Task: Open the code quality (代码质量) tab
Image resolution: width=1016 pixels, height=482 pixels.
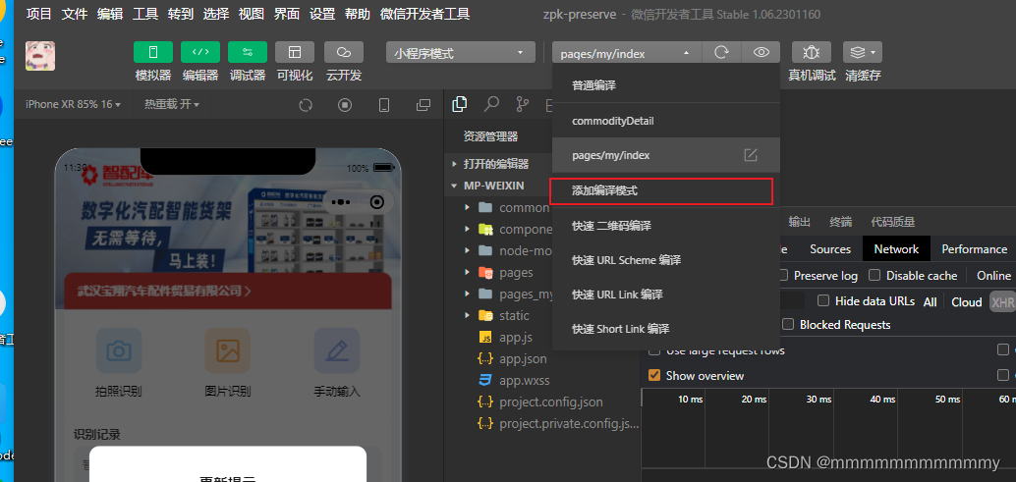Action: click(x=893, y=222)
